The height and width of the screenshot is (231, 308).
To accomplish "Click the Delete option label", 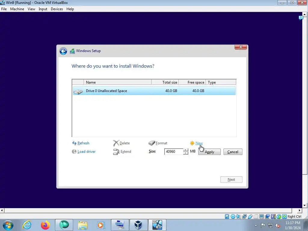I will (125, 143).
